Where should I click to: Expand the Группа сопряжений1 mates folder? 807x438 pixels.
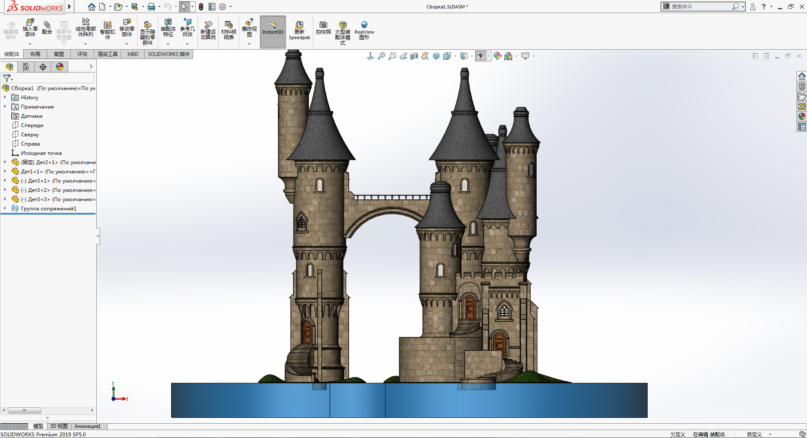tap(5, 208)
